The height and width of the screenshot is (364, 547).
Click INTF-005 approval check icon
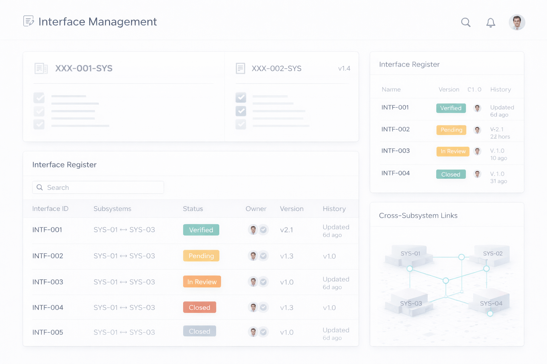pos(263,332)
